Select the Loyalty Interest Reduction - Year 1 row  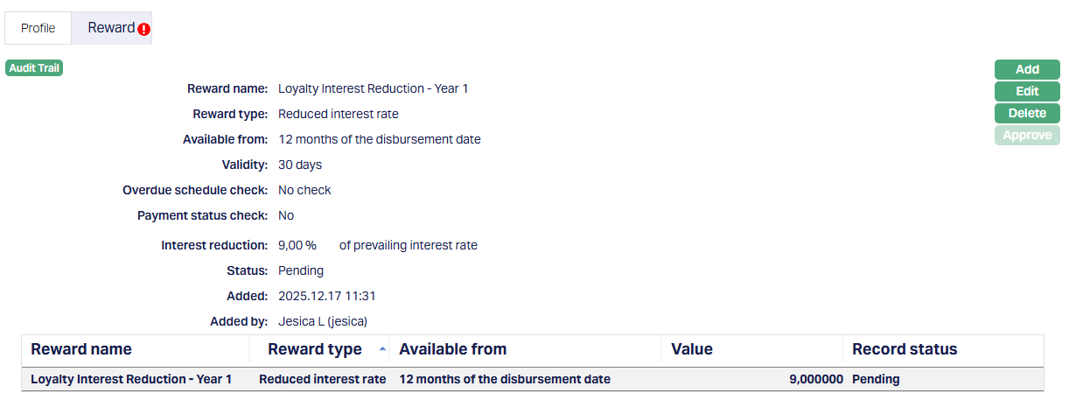pyautogui.click(x=131, y=379)
